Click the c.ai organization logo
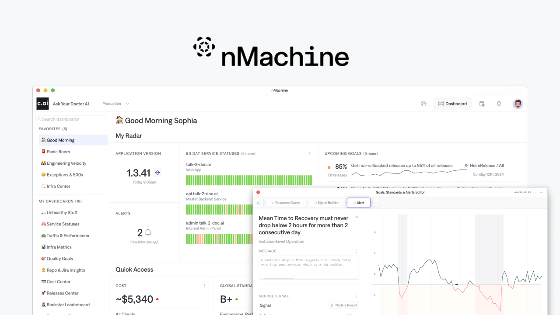This screenshot has height=315, width=560. [x=42, y=104]
